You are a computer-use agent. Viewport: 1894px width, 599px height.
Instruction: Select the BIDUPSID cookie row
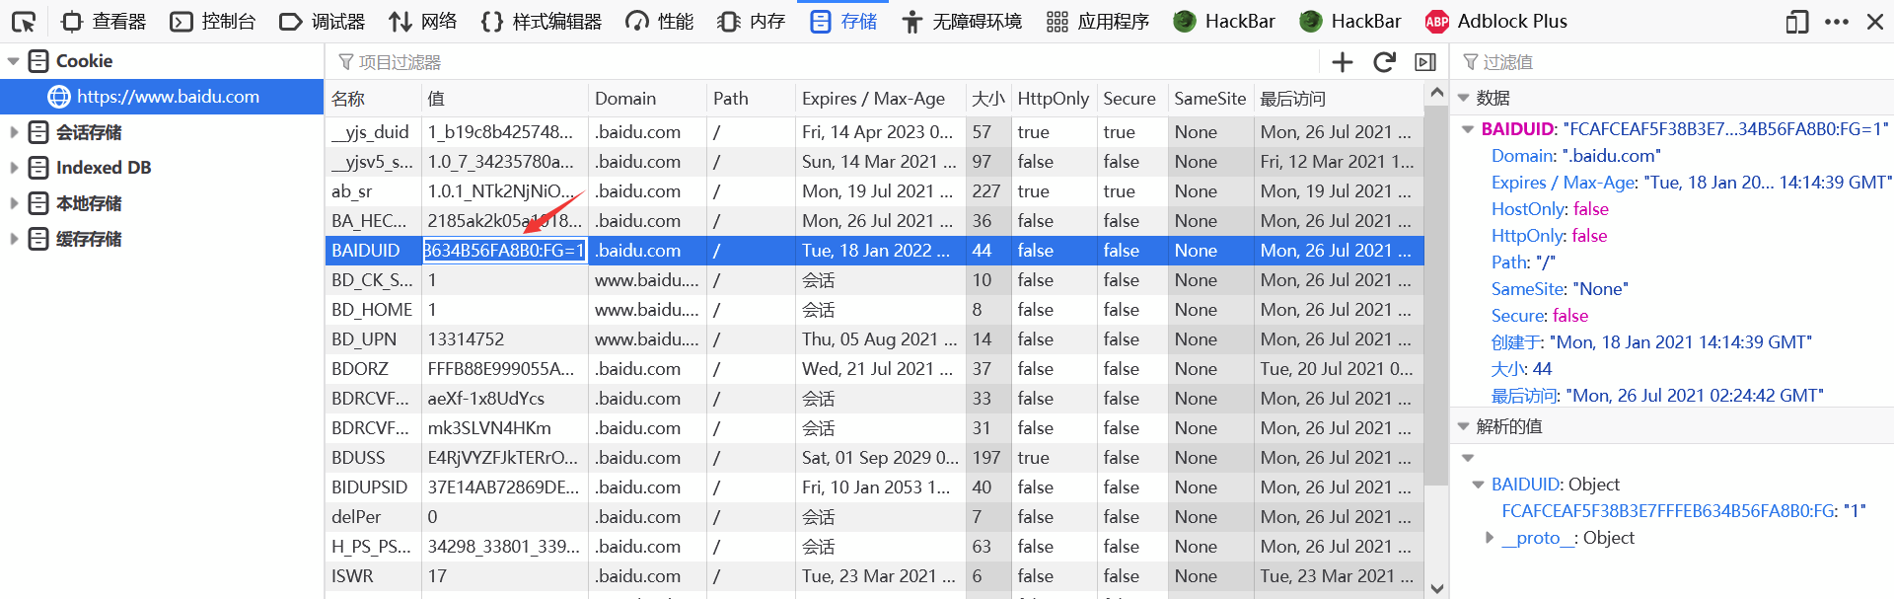874,487
